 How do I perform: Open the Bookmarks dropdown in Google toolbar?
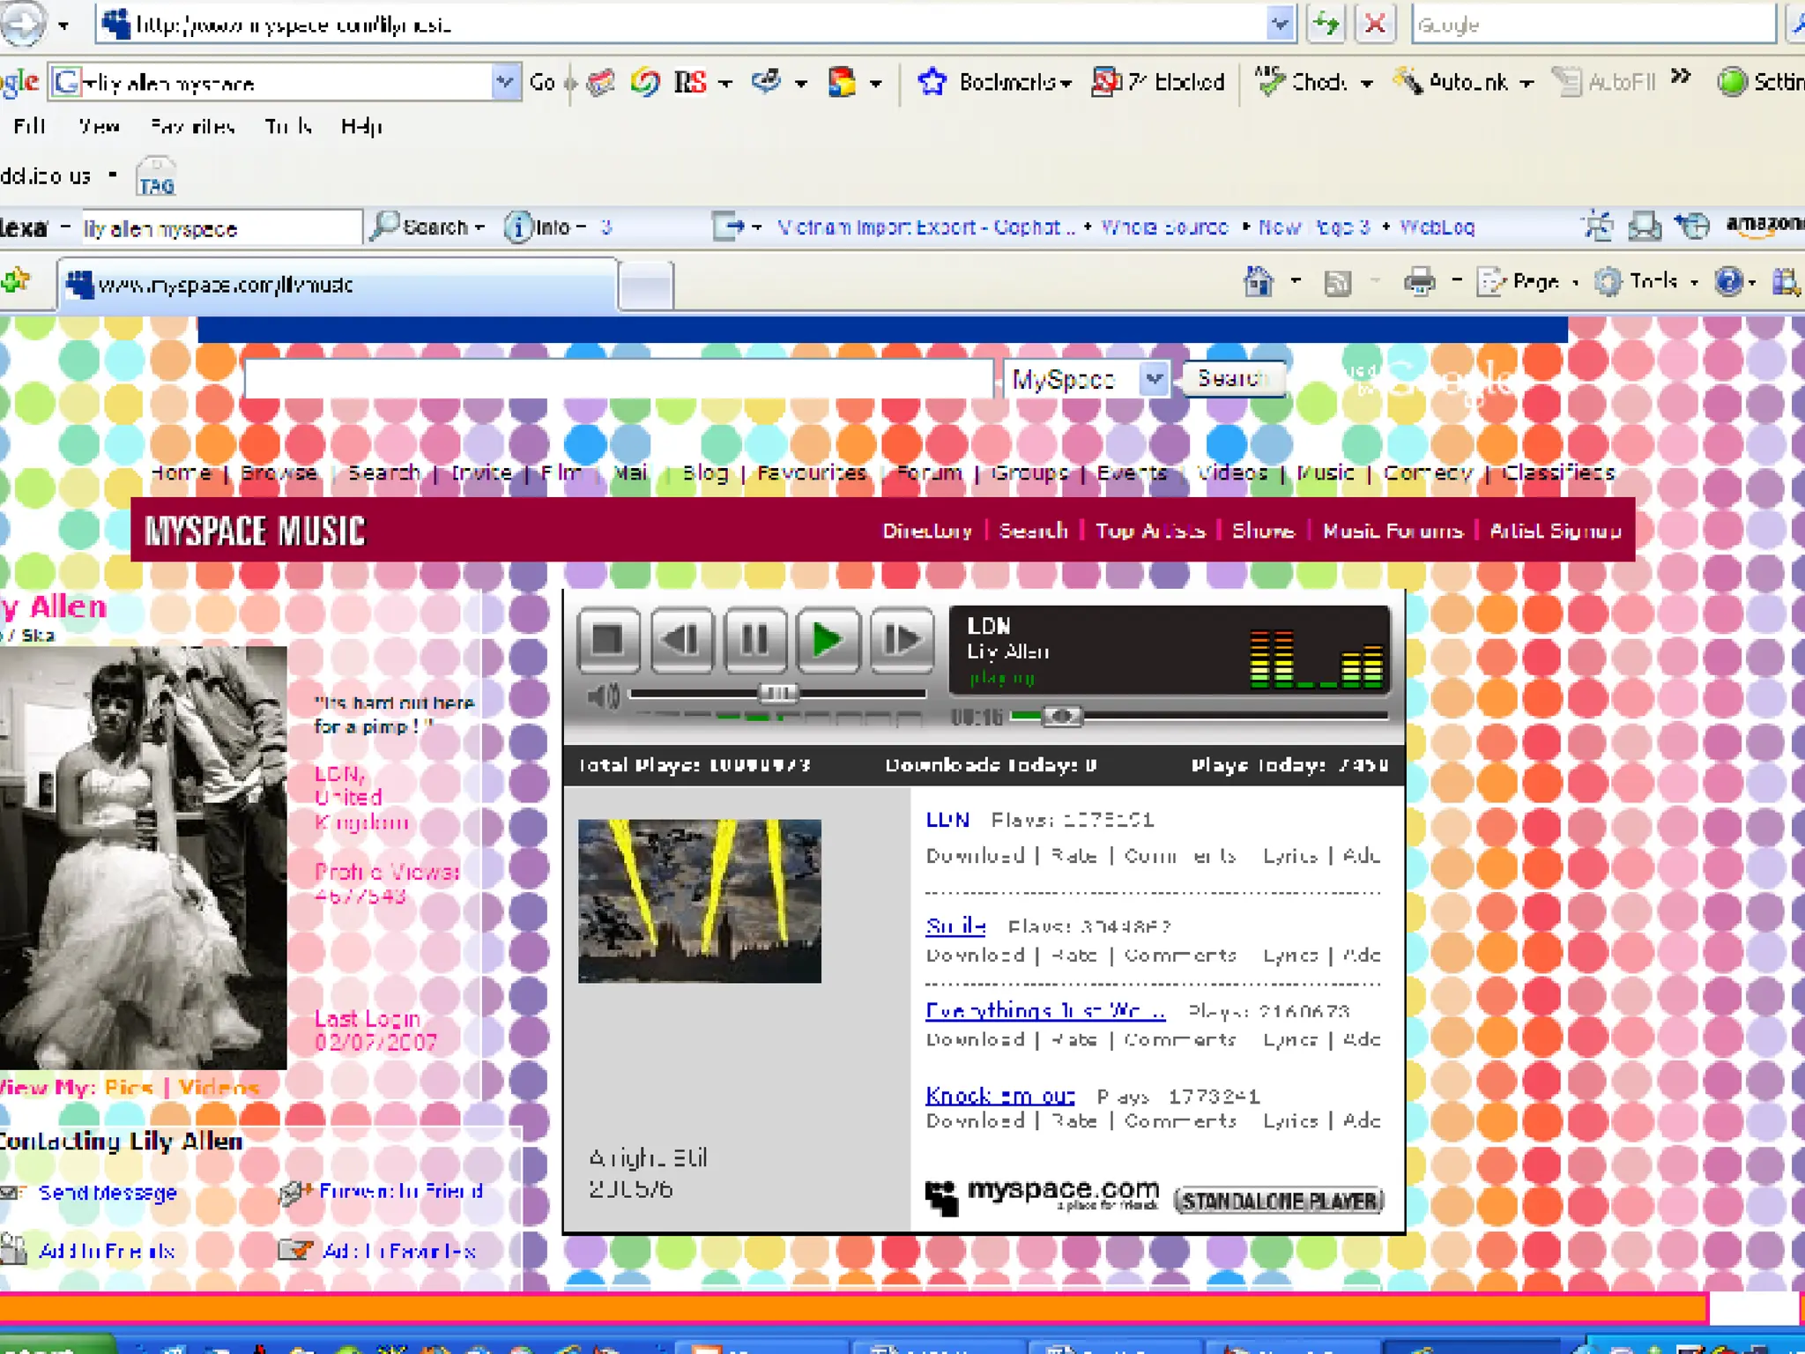click(1015, 83)
